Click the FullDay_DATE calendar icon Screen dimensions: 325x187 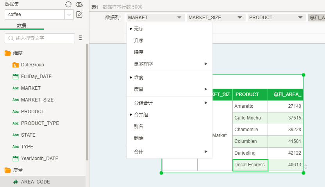pos(16,77)
